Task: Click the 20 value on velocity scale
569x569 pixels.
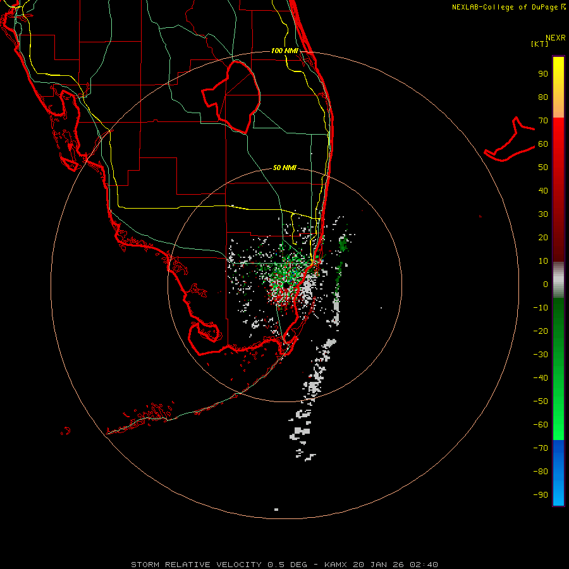Action: [543, 237]
